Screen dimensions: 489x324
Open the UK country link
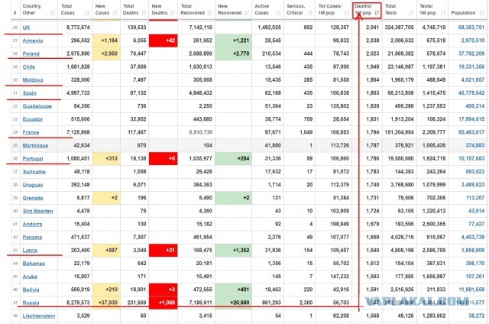[26, 28]
